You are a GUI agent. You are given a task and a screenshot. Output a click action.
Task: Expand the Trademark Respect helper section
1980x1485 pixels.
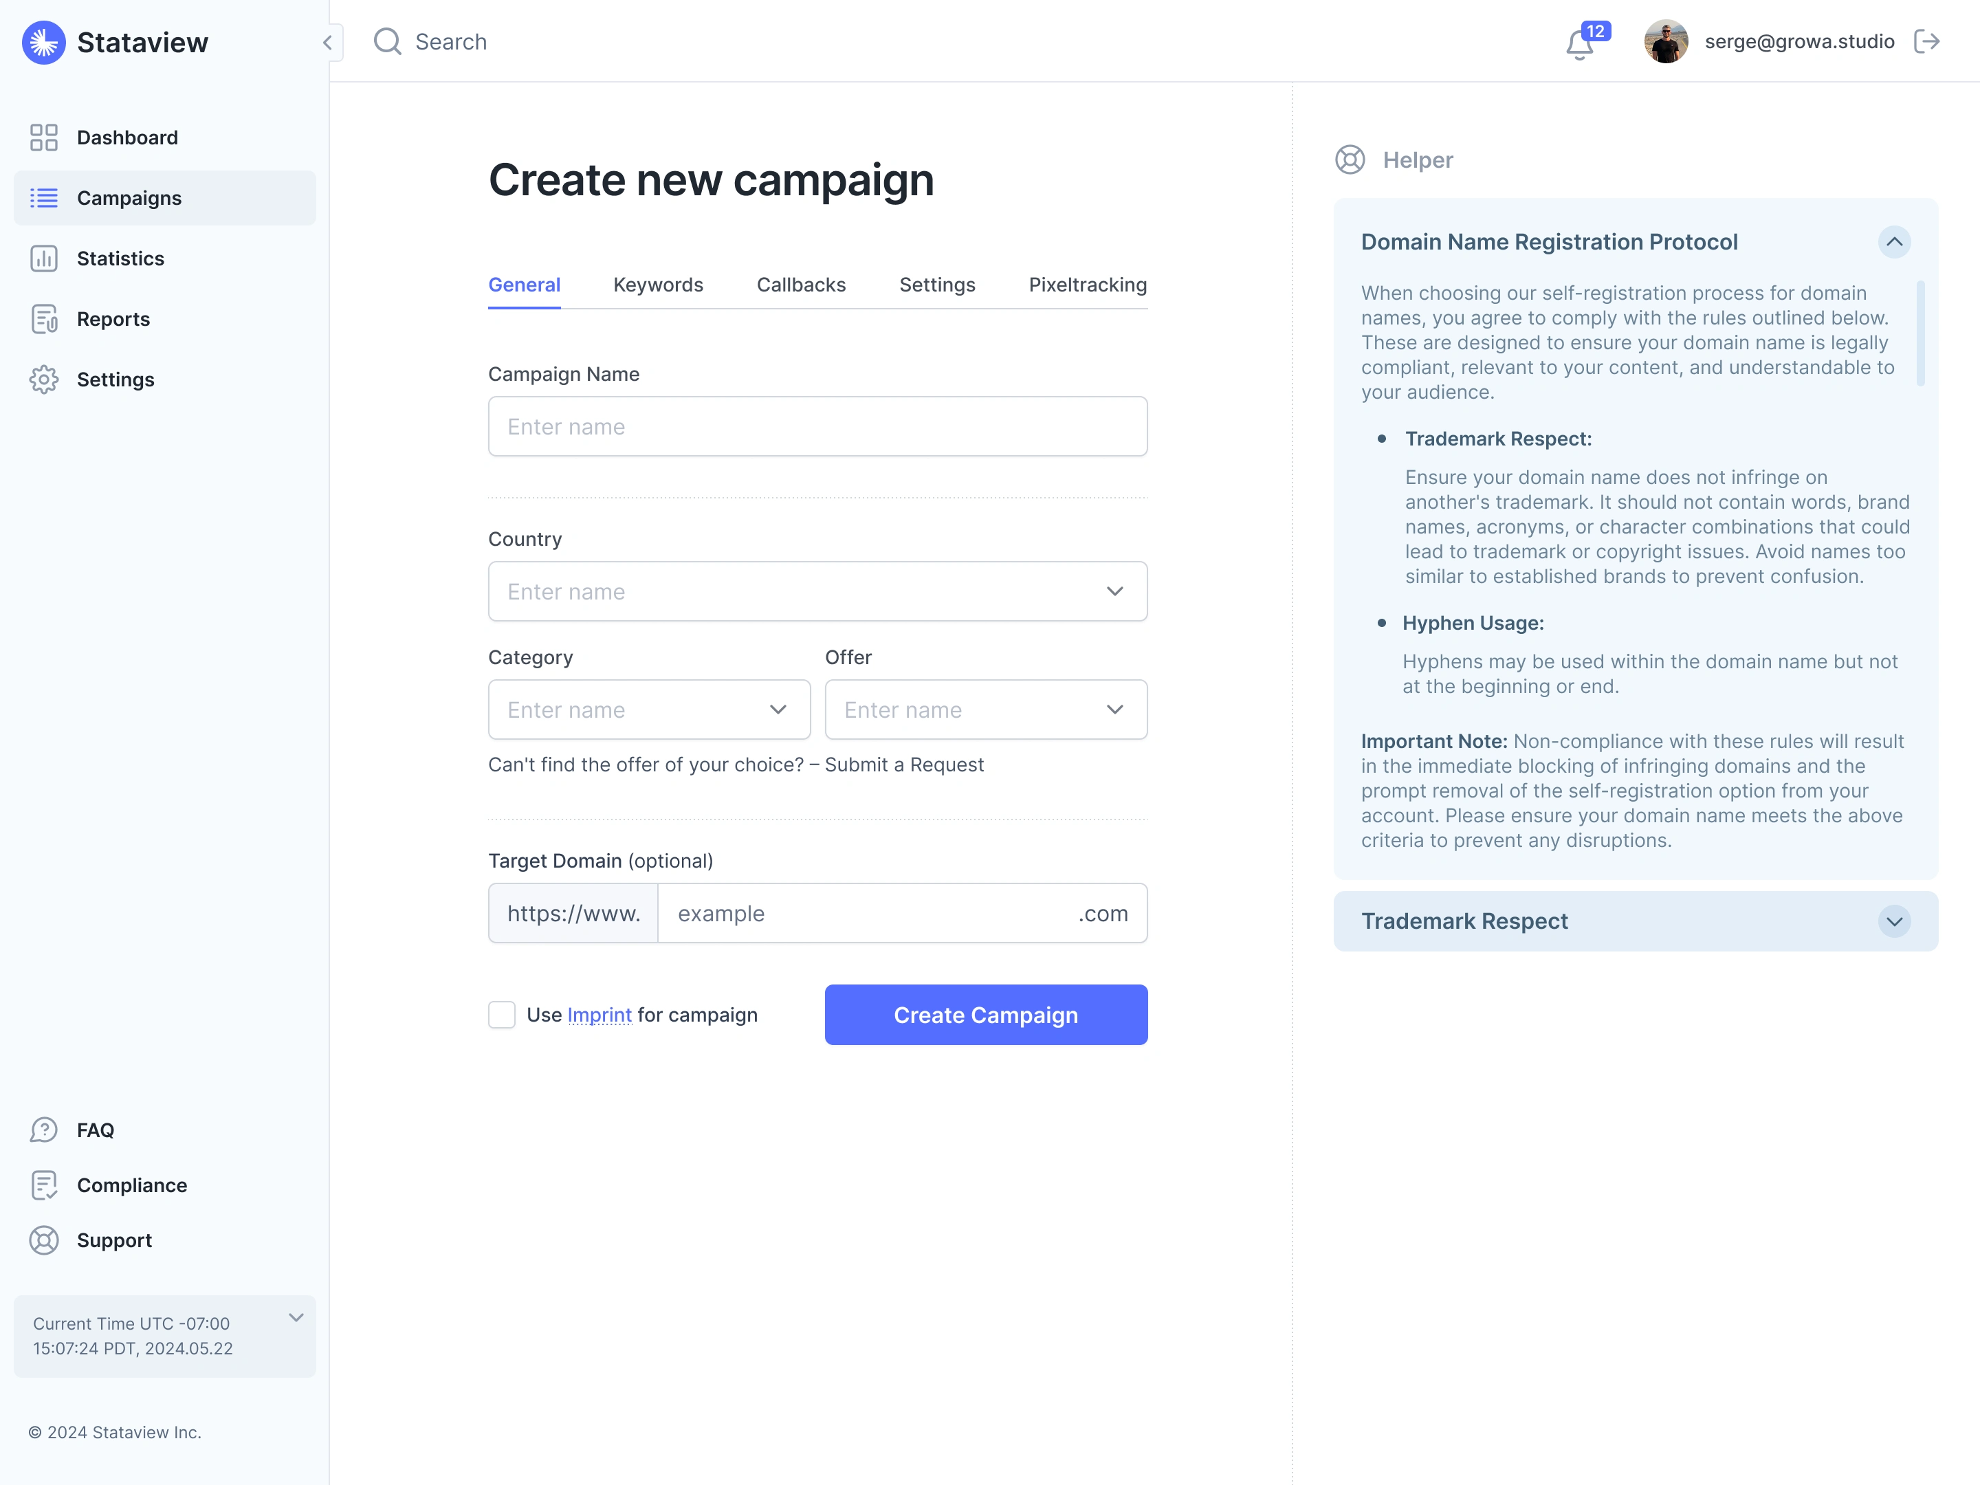tap(1894, 921)
